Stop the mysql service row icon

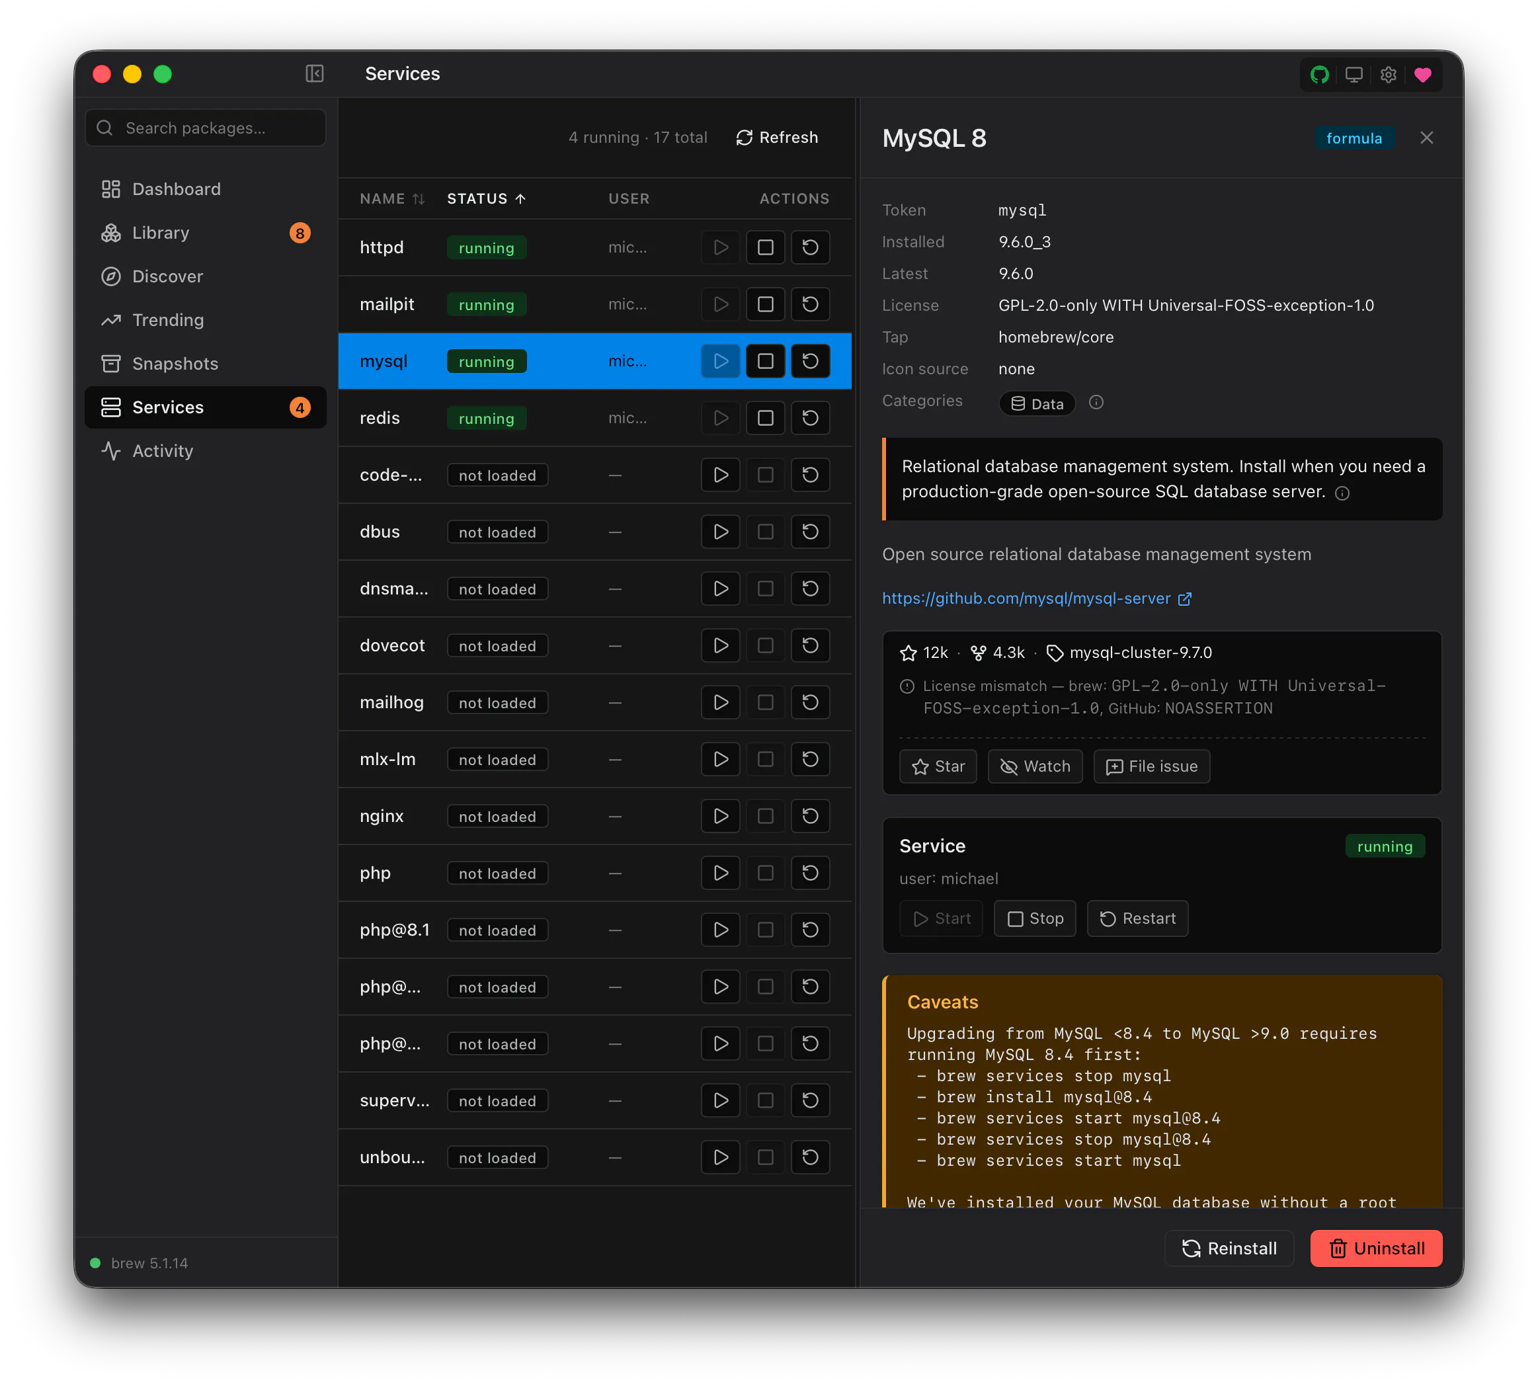(x=765, y=361)
